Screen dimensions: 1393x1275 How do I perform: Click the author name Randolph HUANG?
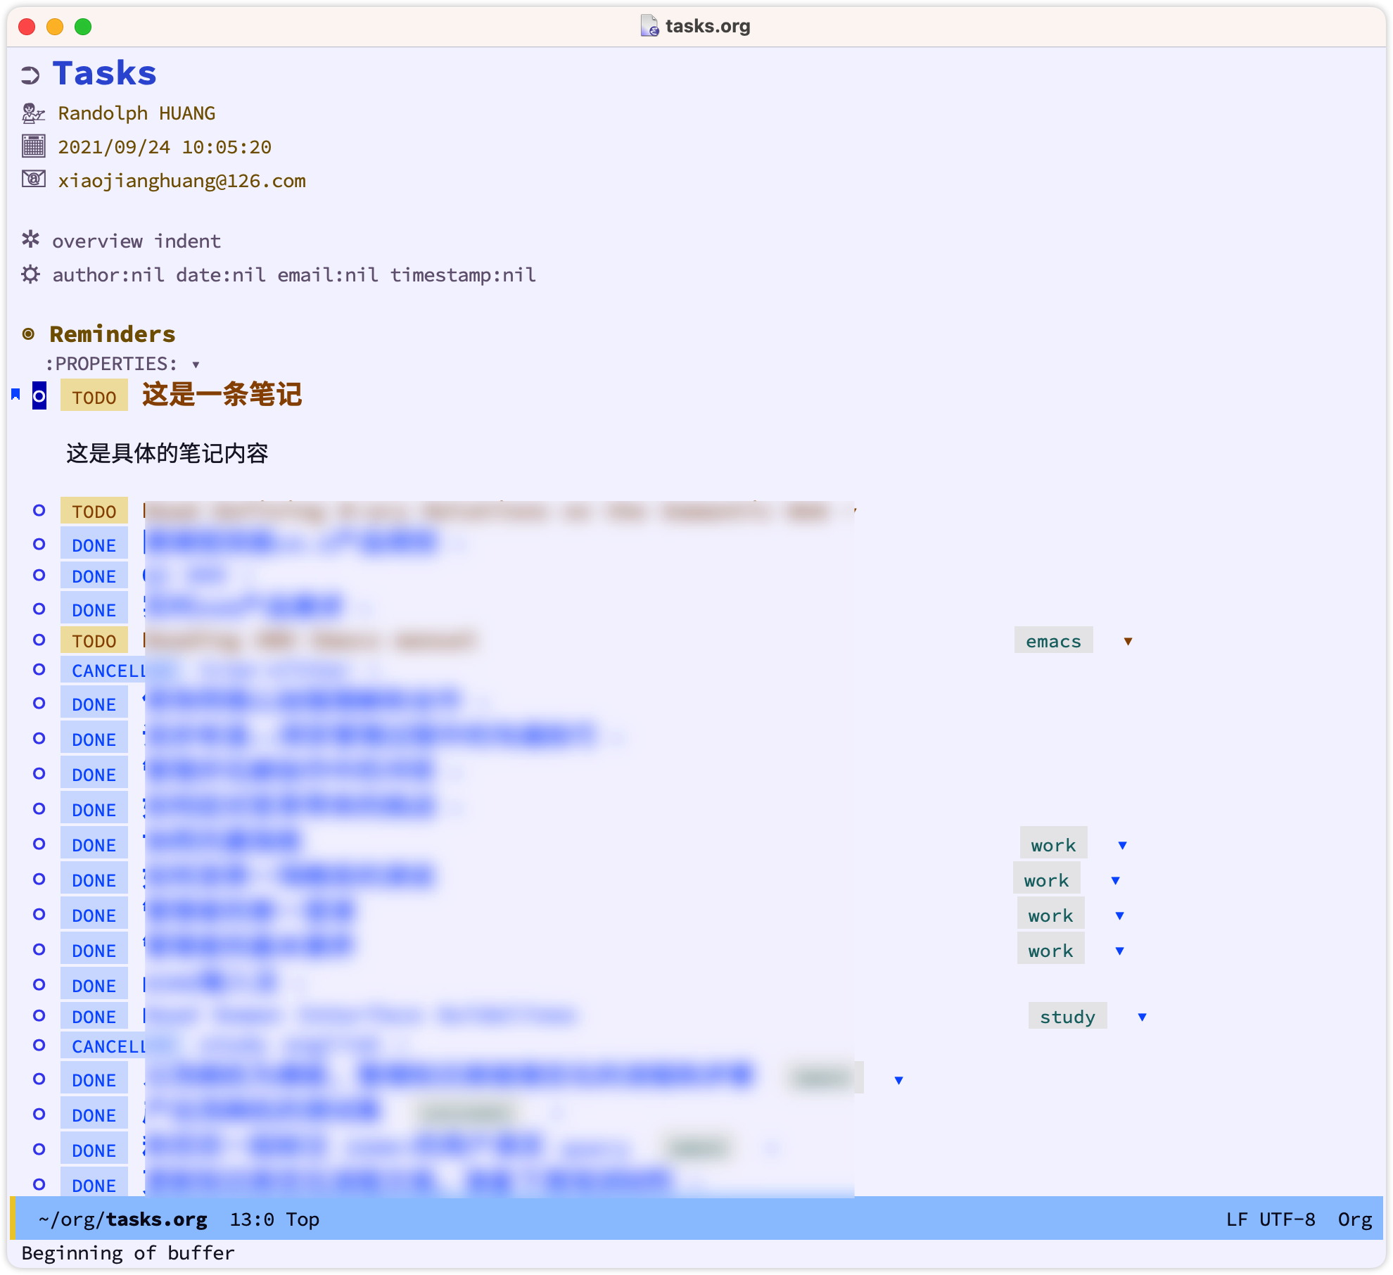(x=136, y=113)
